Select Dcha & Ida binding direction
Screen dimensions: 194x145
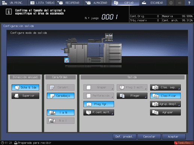(26, 87)
